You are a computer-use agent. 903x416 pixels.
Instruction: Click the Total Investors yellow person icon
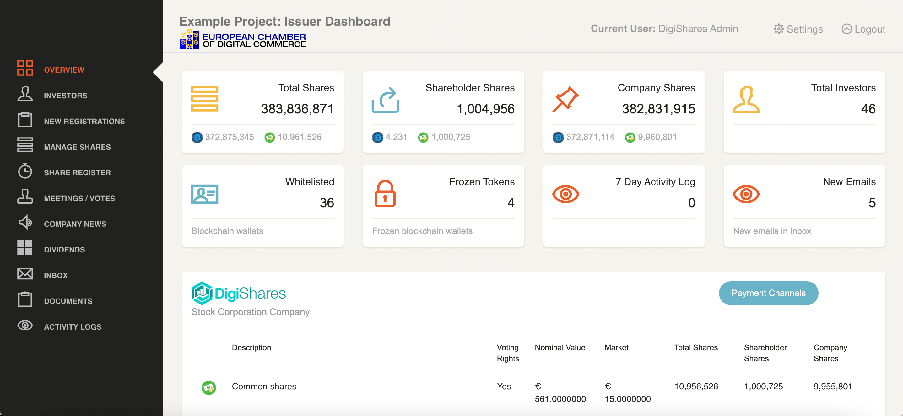746,99
